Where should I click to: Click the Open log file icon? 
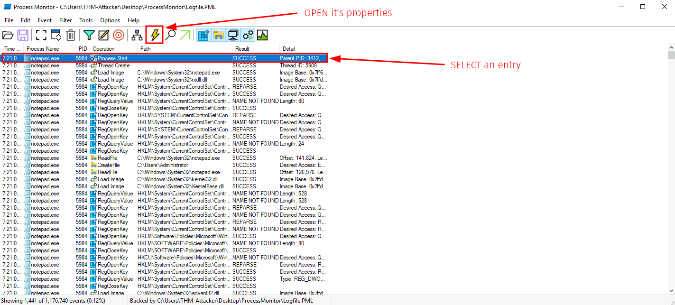pyautogui.click(x=8, y=35)
